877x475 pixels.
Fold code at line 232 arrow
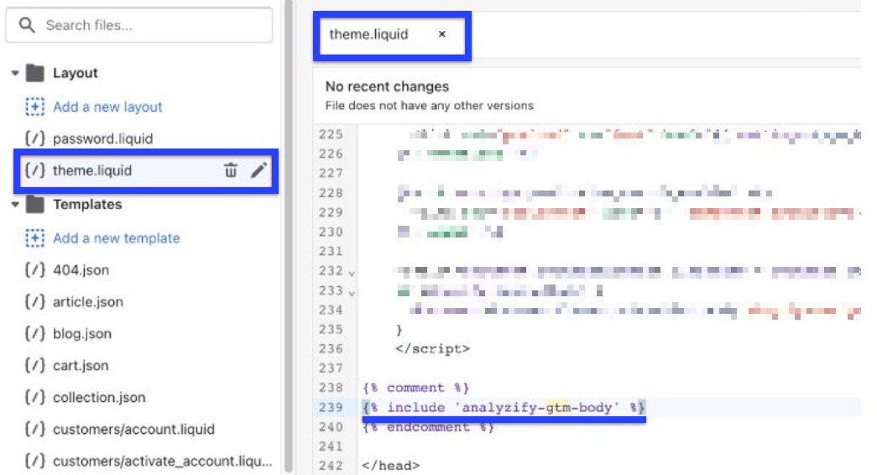[352, 274]
